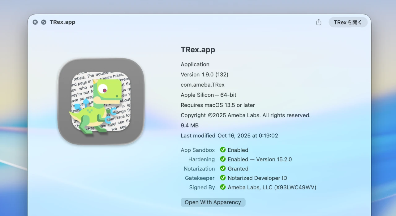This screenshot has width=396, height=216.
Task: Click the Gatekeeper checkmark badge
Action: point(223,178)
